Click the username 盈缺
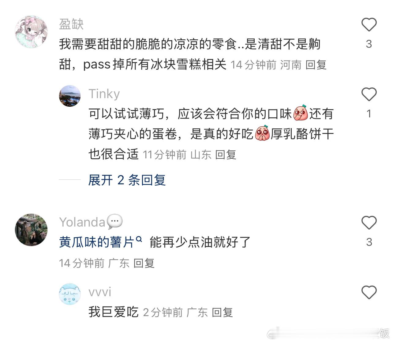The height and width of the screenshot is (343, 393). pyautogui.click(x=71, y=24)
